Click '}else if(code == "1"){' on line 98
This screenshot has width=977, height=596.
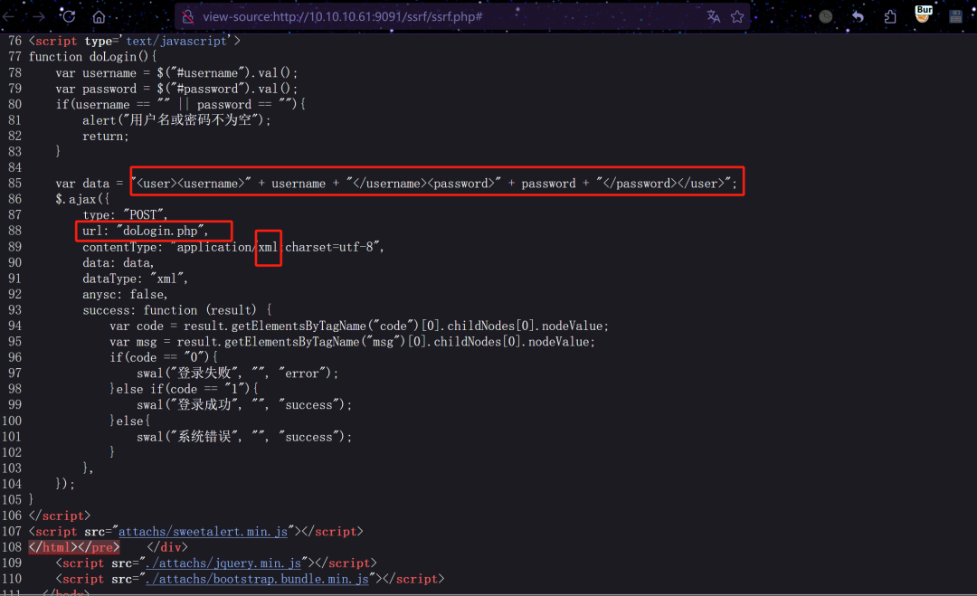pos(184,389)
